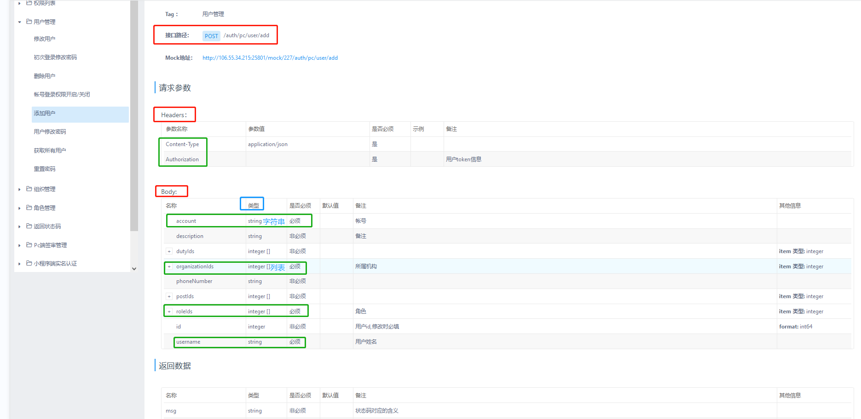Viewport: 861px width, 419px height.
Task: Click the application/json header value
Action: point(268,144)
